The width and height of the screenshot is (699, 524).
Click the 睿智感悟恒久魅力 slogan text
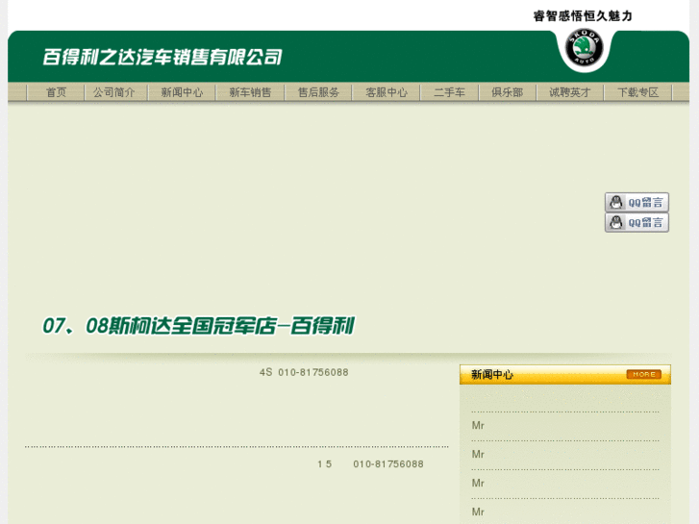click(x=583, y=16)
